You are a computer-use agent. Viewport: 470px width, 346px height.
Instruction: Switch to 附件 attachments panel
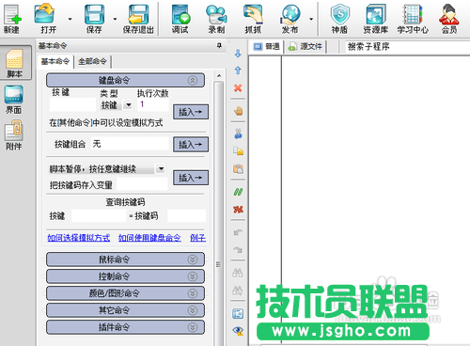[x=14, y=135]
